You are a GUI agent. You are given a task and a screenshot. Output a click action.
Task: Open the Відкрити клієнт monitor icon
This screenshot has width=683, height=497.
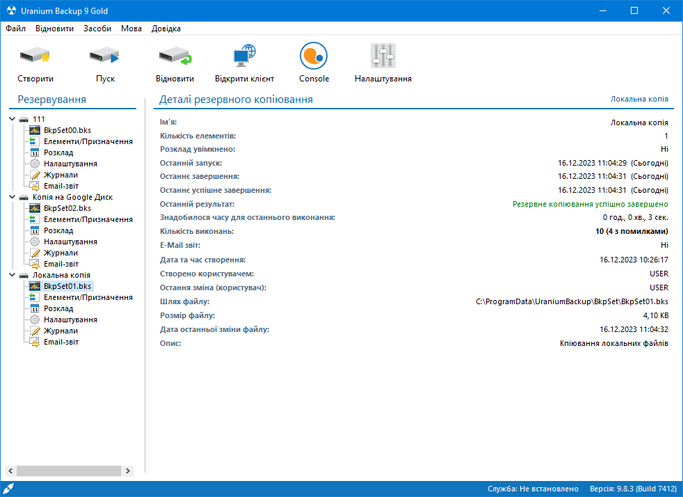(x=244, y=56)
